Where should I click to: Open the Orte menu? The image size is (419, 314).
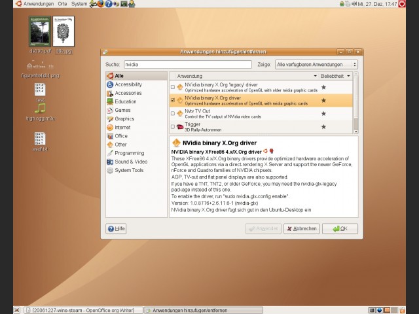click(x=62, y=4)
